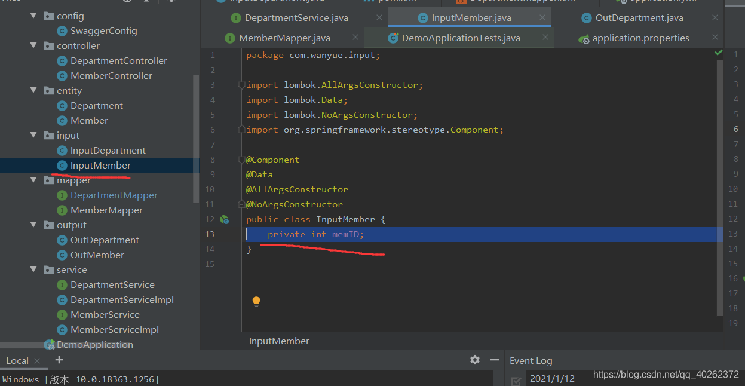The image size is (745, 386).
Task: Click the InputMember breadcrumb below the editor
Action: (x=279, y=341)
